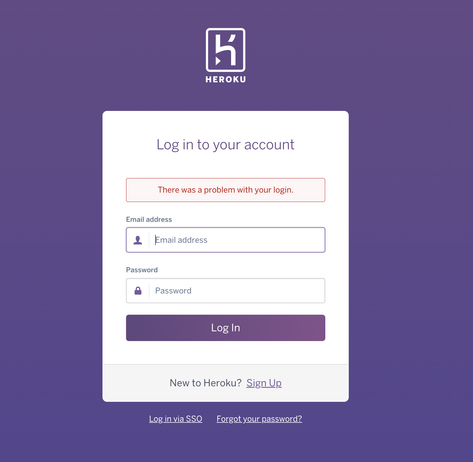This screenshot has height=462, width=473.
Task: Click the padlock icon in password field
Action: [x=138, y=291]
